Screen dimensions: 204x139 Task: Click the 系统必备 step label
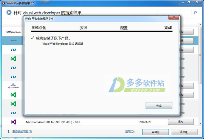(39, 28)
